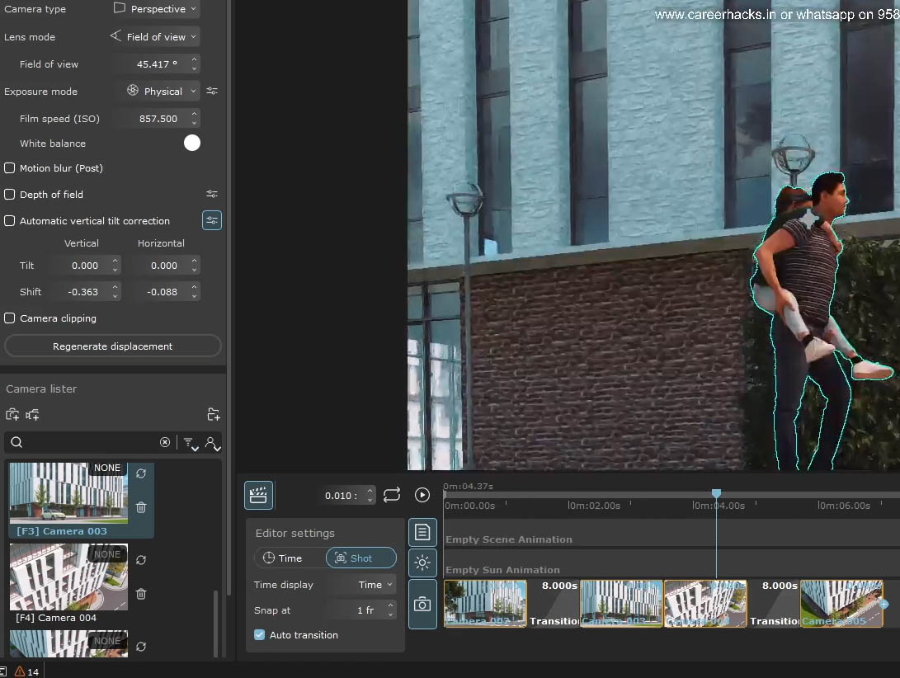Enable loop playback in the timeline
Image resolution: width=900 pixels, height=678 pixels.
click(392, 495)
